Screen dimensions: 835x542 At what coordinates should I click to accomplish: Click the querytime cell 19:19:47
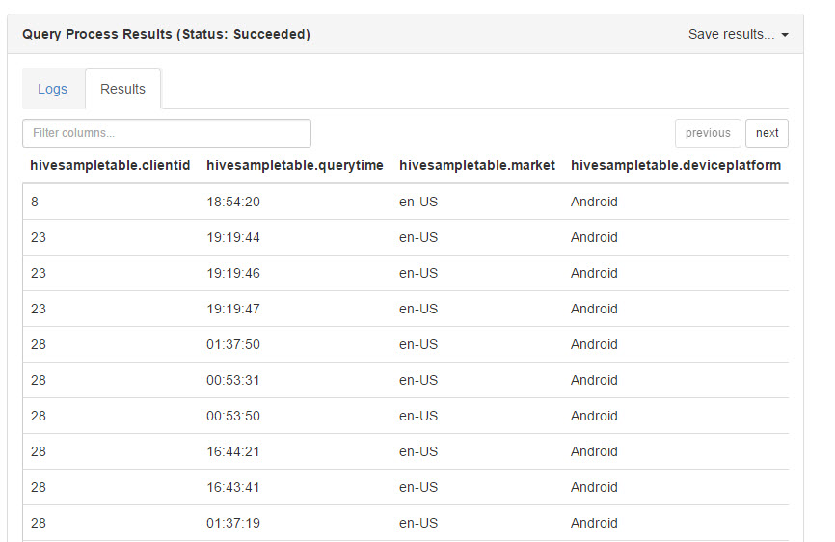tap(233, 309)
